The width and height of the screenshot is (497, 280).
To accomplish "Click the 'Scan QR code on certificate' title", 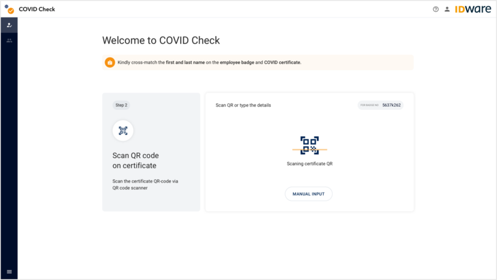I will point(135,161).
